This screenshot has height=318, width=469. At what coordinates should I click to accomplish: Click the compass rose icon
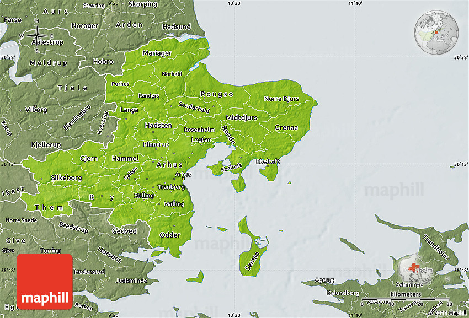point(36,35)
